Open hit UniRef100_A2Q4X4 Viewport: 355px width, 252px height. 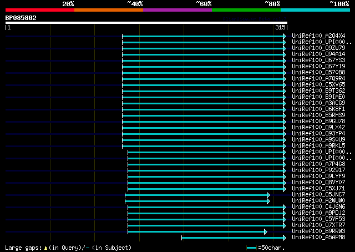pyautogui.click(x=318, y=36)
